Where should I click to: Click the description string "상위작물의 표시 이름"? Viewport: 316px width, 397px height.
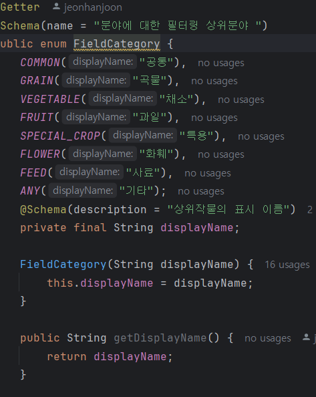click(228, 209)
